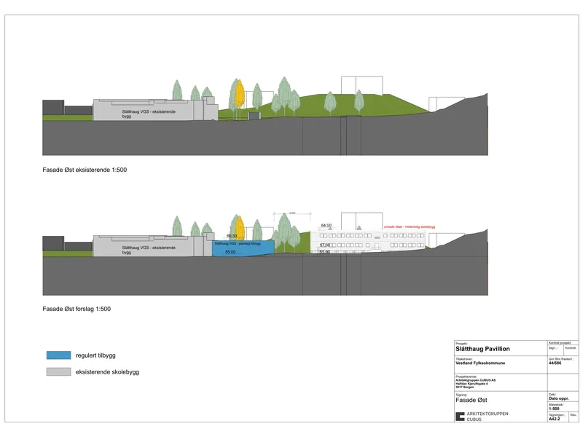Click the red 'omsøkt tiltak - midlertidig skolebygg' label
Viewport: 583px width, 437px height.
click(410, 227)
